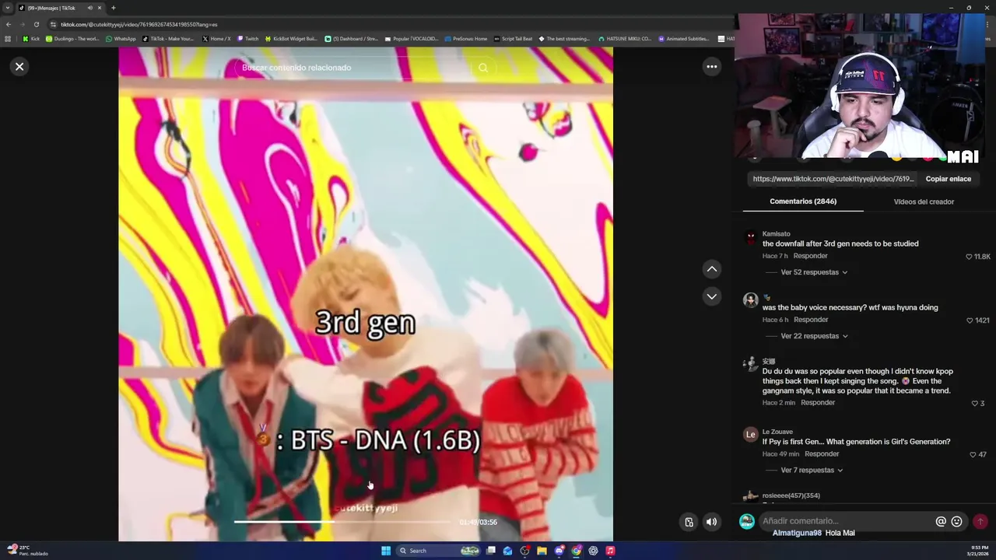Click the video progress bar
996x560 pixels.
coord(342,522)
